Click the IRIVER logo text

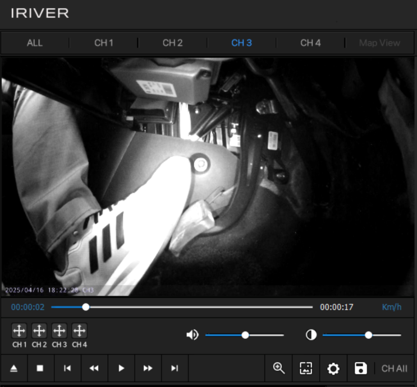[x=40, y=13]
